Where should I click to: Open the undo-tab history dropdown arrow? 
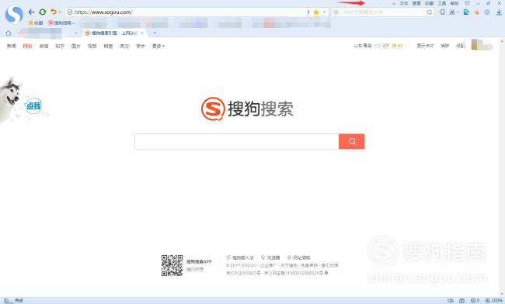click(60, 12)
